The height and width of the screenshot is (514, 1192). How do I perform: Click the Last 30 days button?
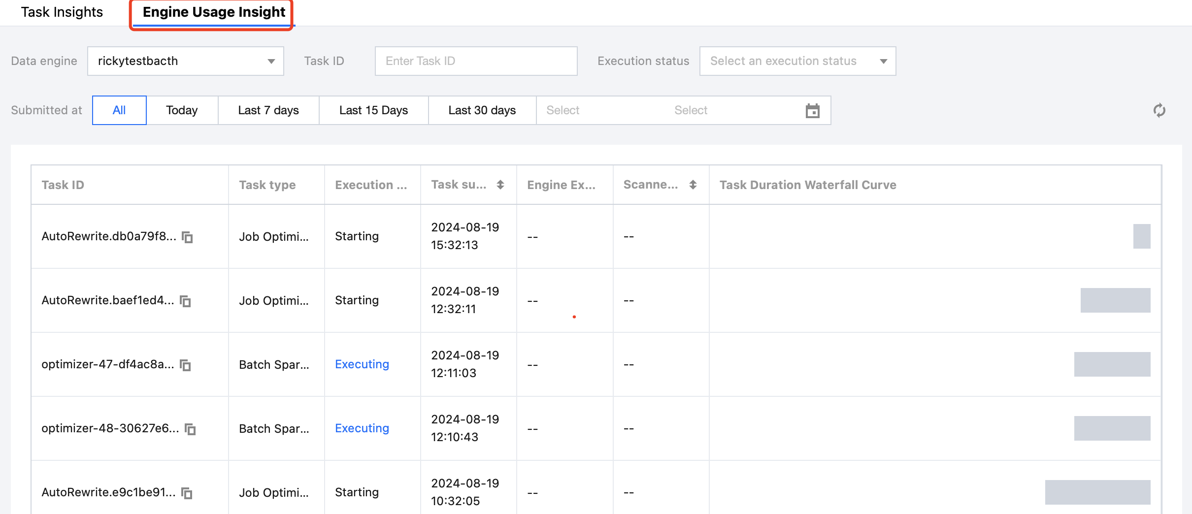click(x=482, y=110)
